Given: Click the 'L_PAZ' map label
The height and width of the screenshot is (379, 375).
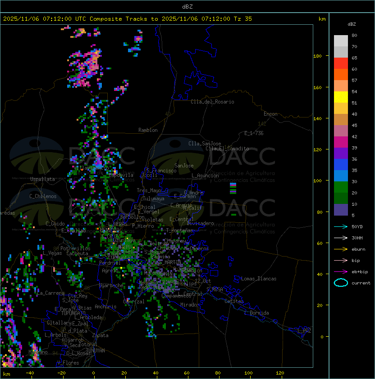Looking at the screenshot, I should 304,331.
